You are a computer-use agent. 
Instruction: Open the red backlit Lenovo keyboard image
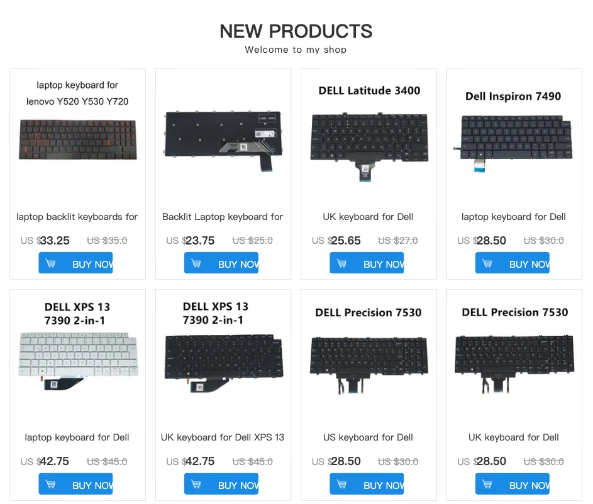[x=77, y=140]
